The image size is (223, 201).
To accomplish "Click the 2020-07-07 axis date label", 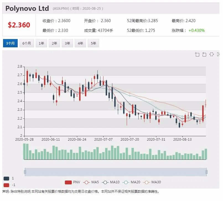I will tap(103, 139).
